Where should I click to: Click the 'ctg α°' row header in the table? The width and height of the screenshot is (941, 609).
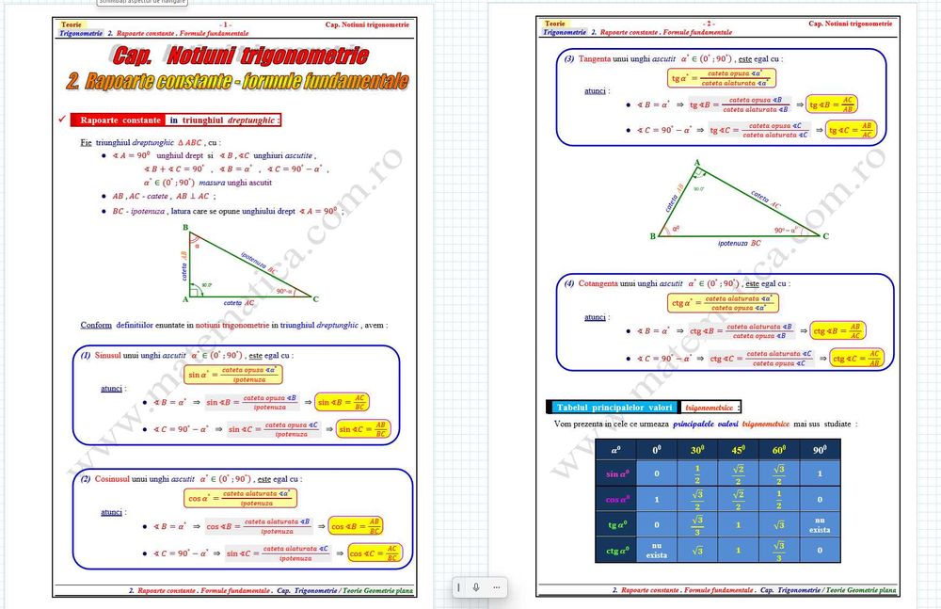click(616, 550)
